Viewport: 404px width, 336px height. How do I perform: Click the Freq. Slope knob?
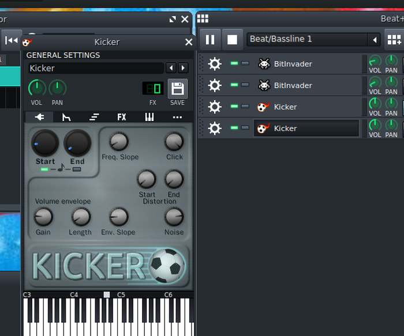119,142
